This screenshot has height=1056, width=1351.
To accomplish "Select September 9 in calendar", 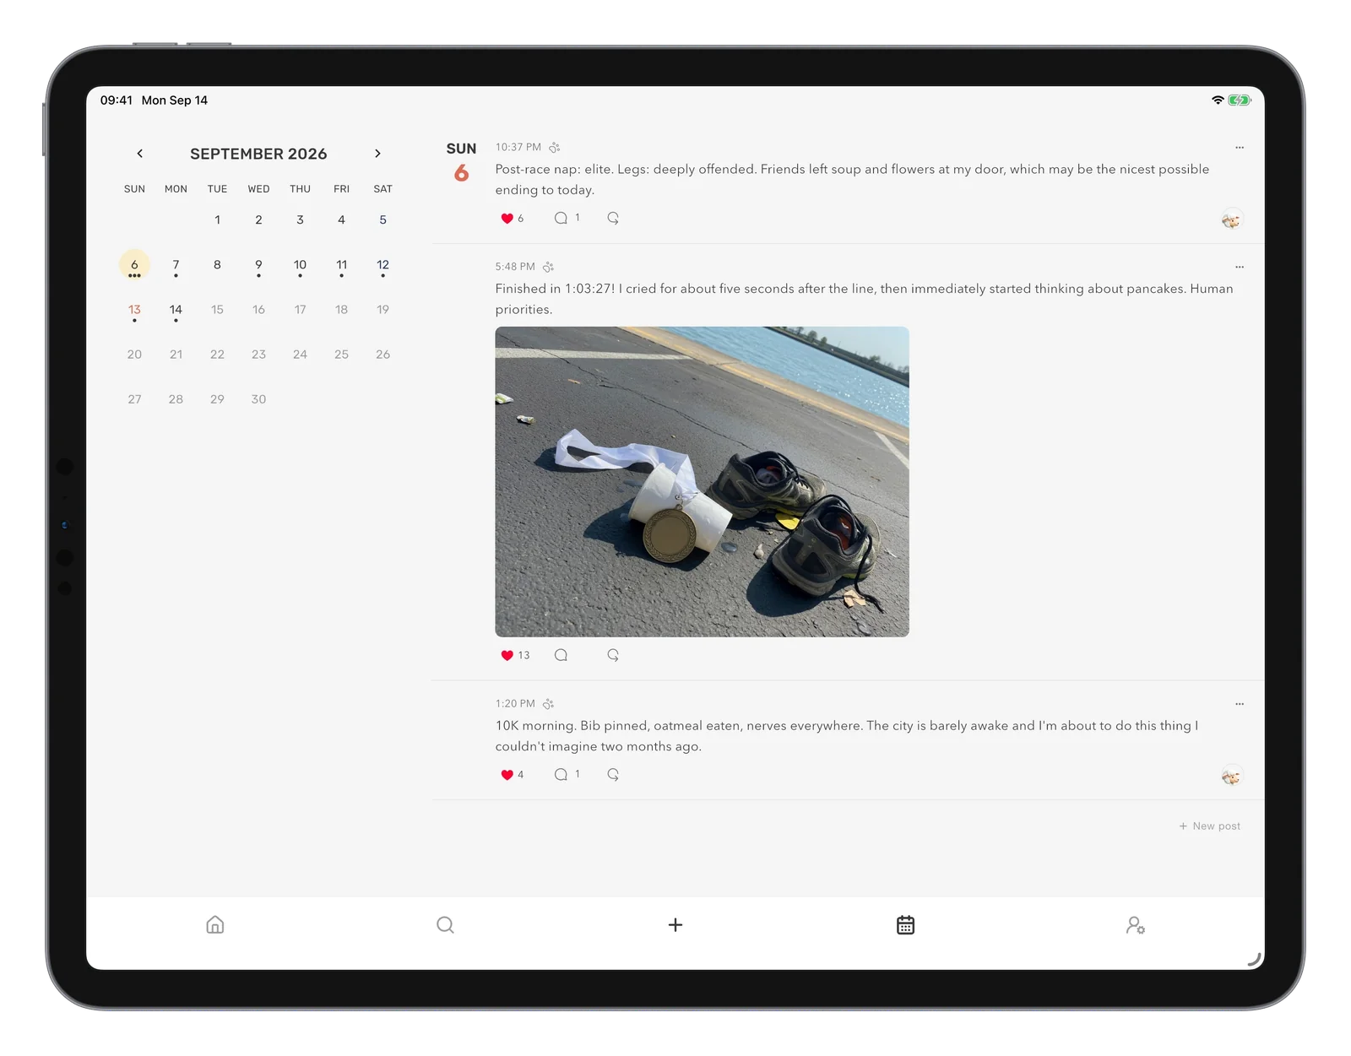I will point(258,265).
